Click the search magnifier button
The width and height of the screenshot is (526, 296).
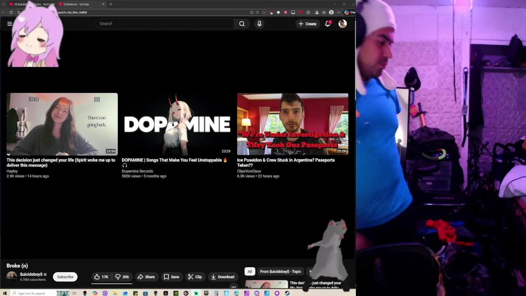coord(242,24)
